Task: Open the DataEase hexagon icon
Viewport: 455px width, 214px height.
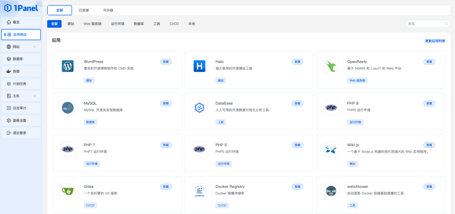Action: (199, 107)
